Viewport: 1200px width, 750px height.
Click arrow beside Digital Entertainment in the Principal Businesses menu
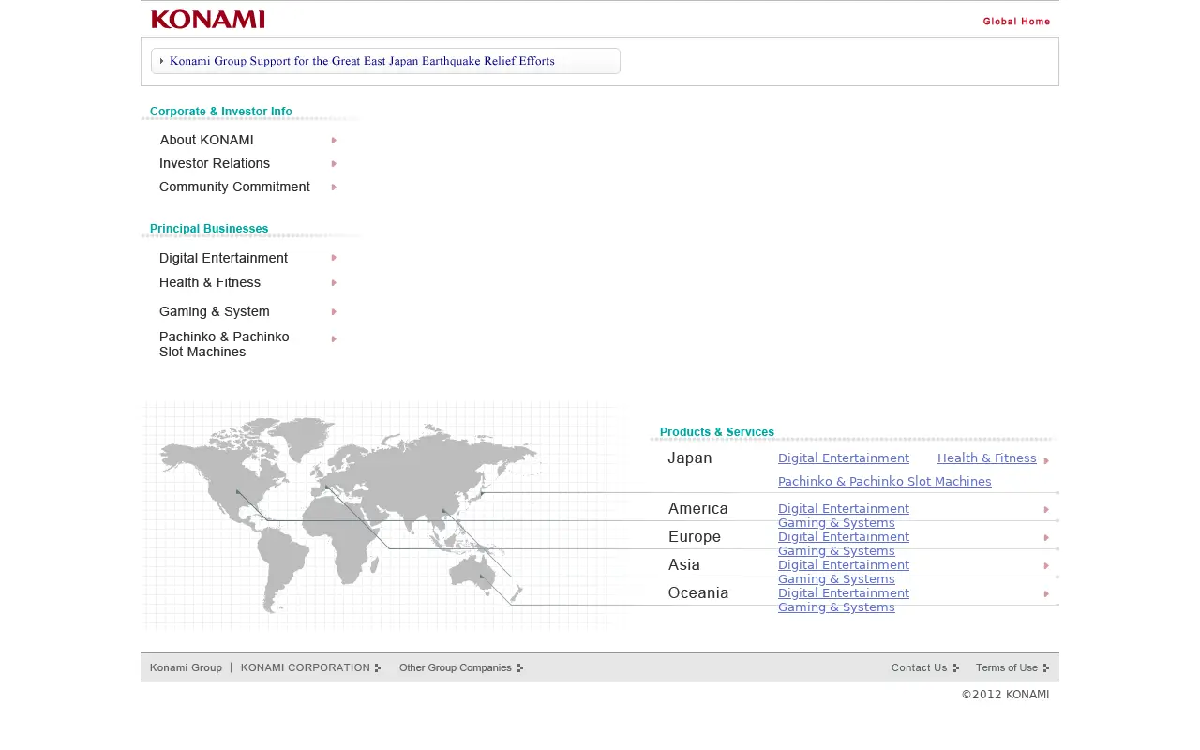tap(334, 258)
